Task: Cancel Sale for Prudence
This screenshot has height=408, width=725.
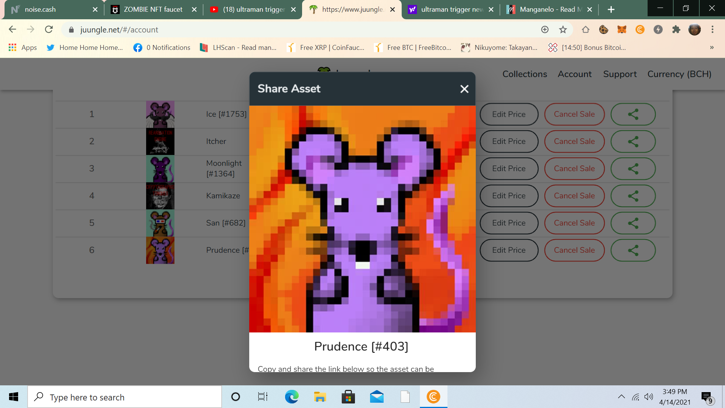Action: tap(574, 250)
